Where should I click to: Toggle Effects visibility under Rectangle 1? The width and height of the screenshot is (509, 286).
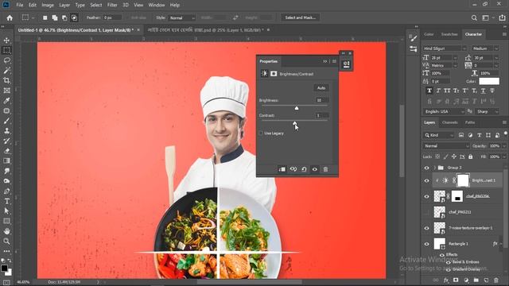pos(442,255)
